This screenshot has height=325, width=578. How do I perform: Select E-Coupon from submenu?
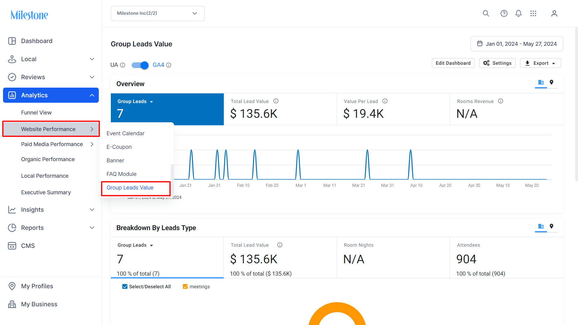pos(119,147)
